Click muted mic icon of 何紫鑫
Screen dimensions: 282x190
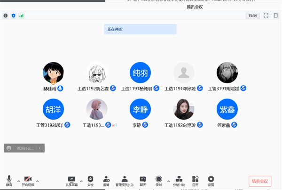click(234, 125)
